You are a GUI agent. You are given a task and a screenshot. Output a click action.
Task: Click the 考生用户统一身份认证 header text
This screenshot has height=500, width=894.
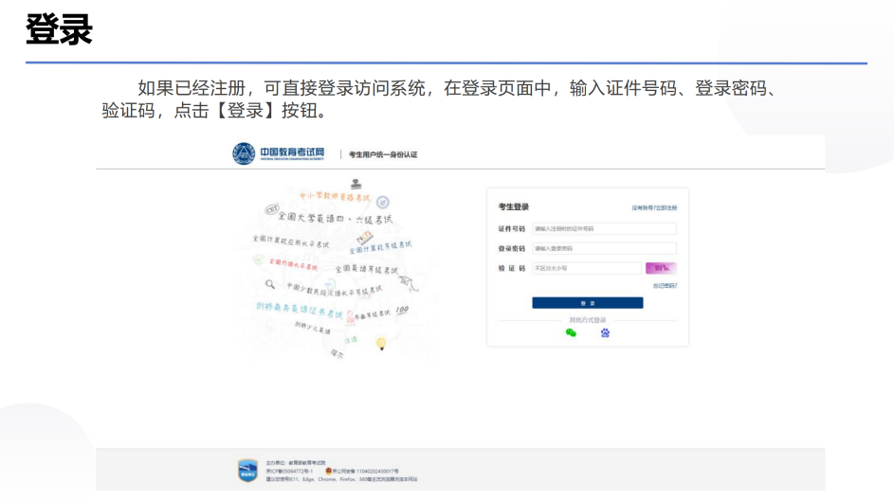(x=383, y=154)
